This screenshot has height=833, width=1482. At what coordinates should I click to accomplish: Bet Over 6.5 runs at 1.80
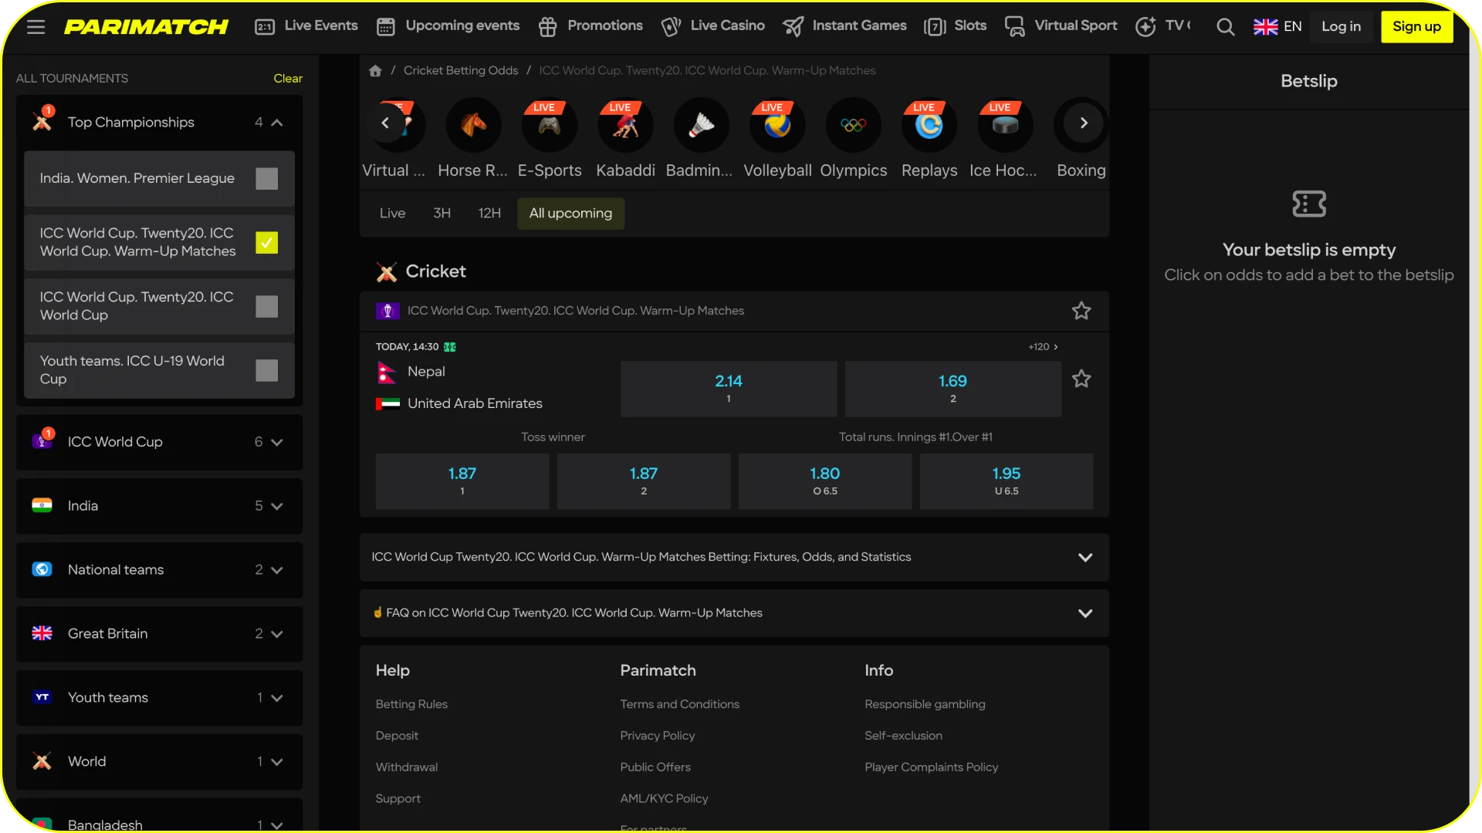coord(825,481)
